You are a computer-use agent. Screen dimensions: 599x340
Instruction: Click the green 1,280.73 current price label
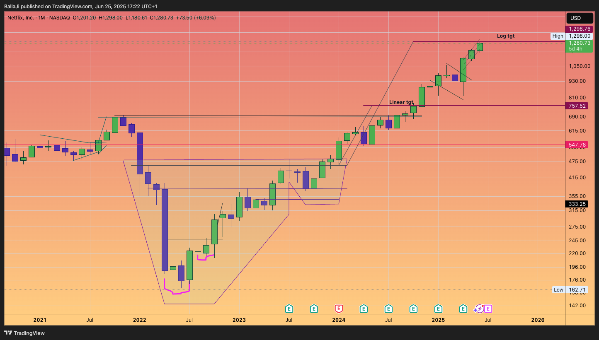(580, 46)
